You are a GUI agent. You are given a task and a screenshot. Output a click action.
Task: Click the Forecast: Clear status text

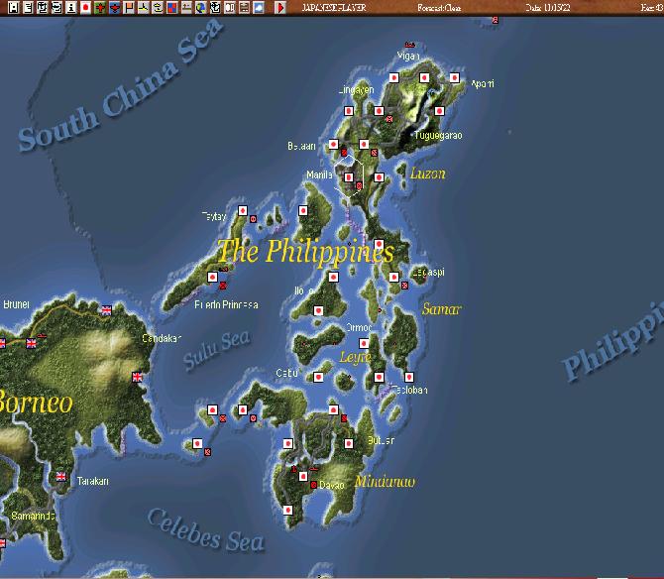(439, 8)
